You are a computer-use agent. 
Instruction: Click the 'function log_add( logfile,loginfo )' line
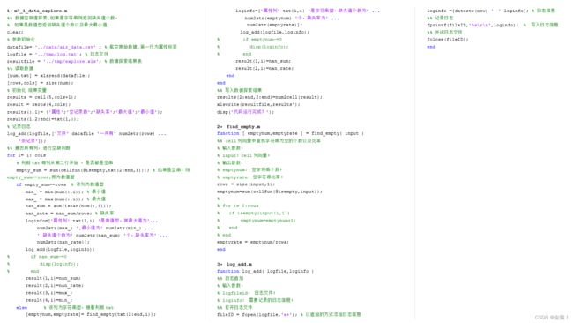265,271
